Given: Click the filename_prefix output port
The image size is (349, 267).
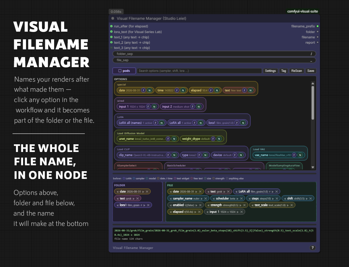Looking at the screenshot, I should (x=318, y=26).
